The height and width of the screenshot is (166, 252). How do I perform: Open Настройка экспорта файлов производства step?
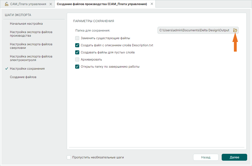[x=31, y=34]
